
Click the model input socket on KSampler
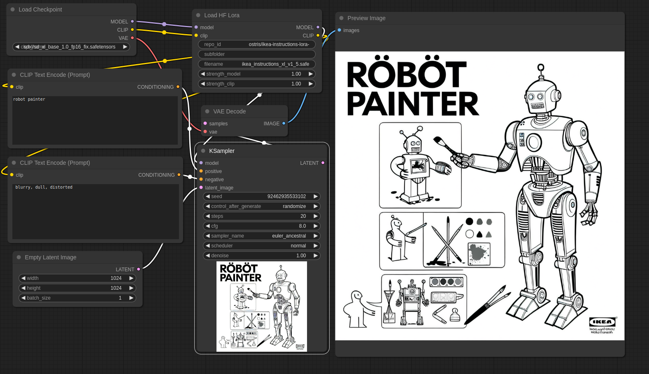point(201,163)
